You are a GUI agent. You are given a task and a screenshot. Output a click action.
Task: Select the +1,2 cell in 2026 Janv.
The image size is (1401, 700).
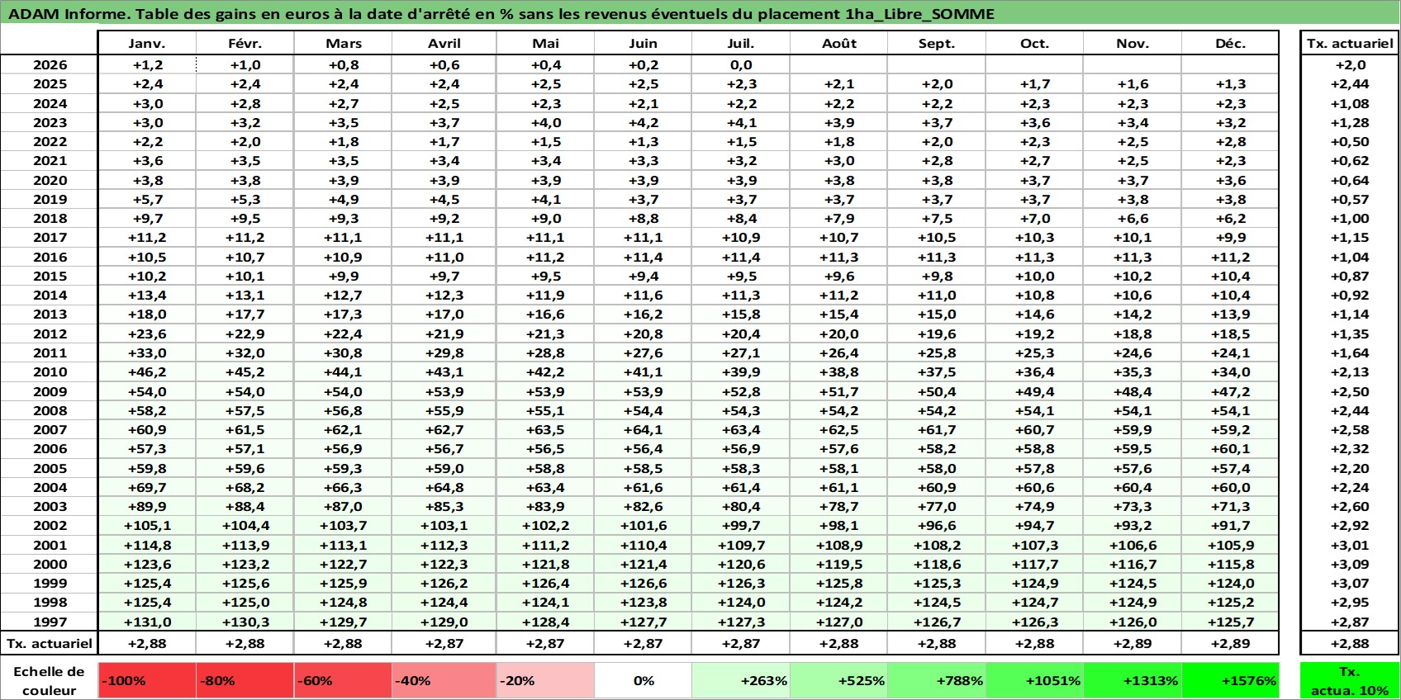pos(147,64)
